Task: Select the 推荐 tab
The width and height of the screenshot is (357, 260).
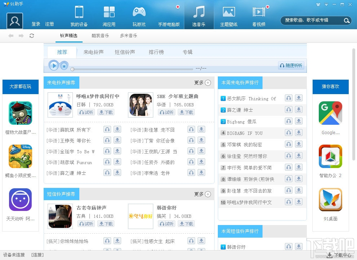Action: click(x=62, y=52)
